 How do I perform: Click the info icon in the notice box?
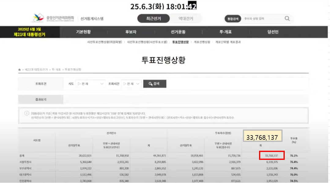point(27,113)
